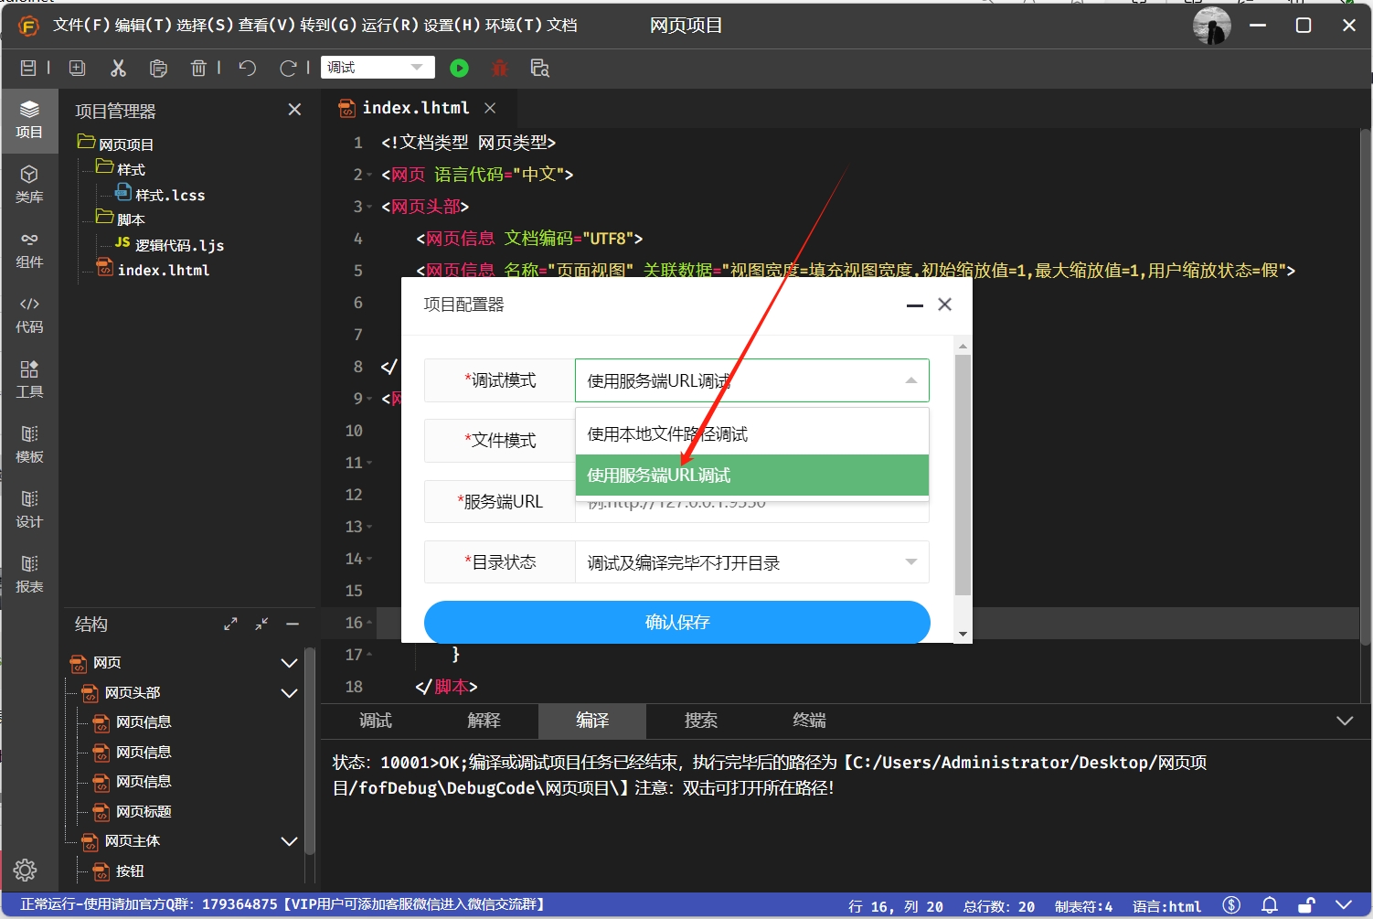Collapse the 调试模式 dropdown field

(x=751, y=380)
